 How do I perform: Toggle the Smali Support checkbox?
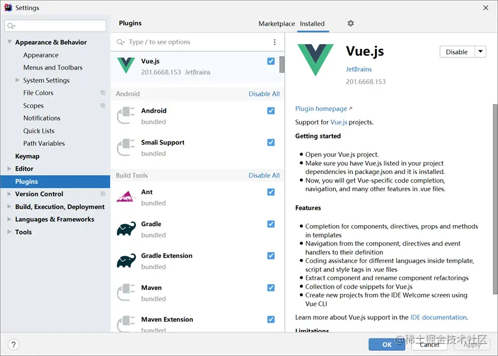coord(271,142)
